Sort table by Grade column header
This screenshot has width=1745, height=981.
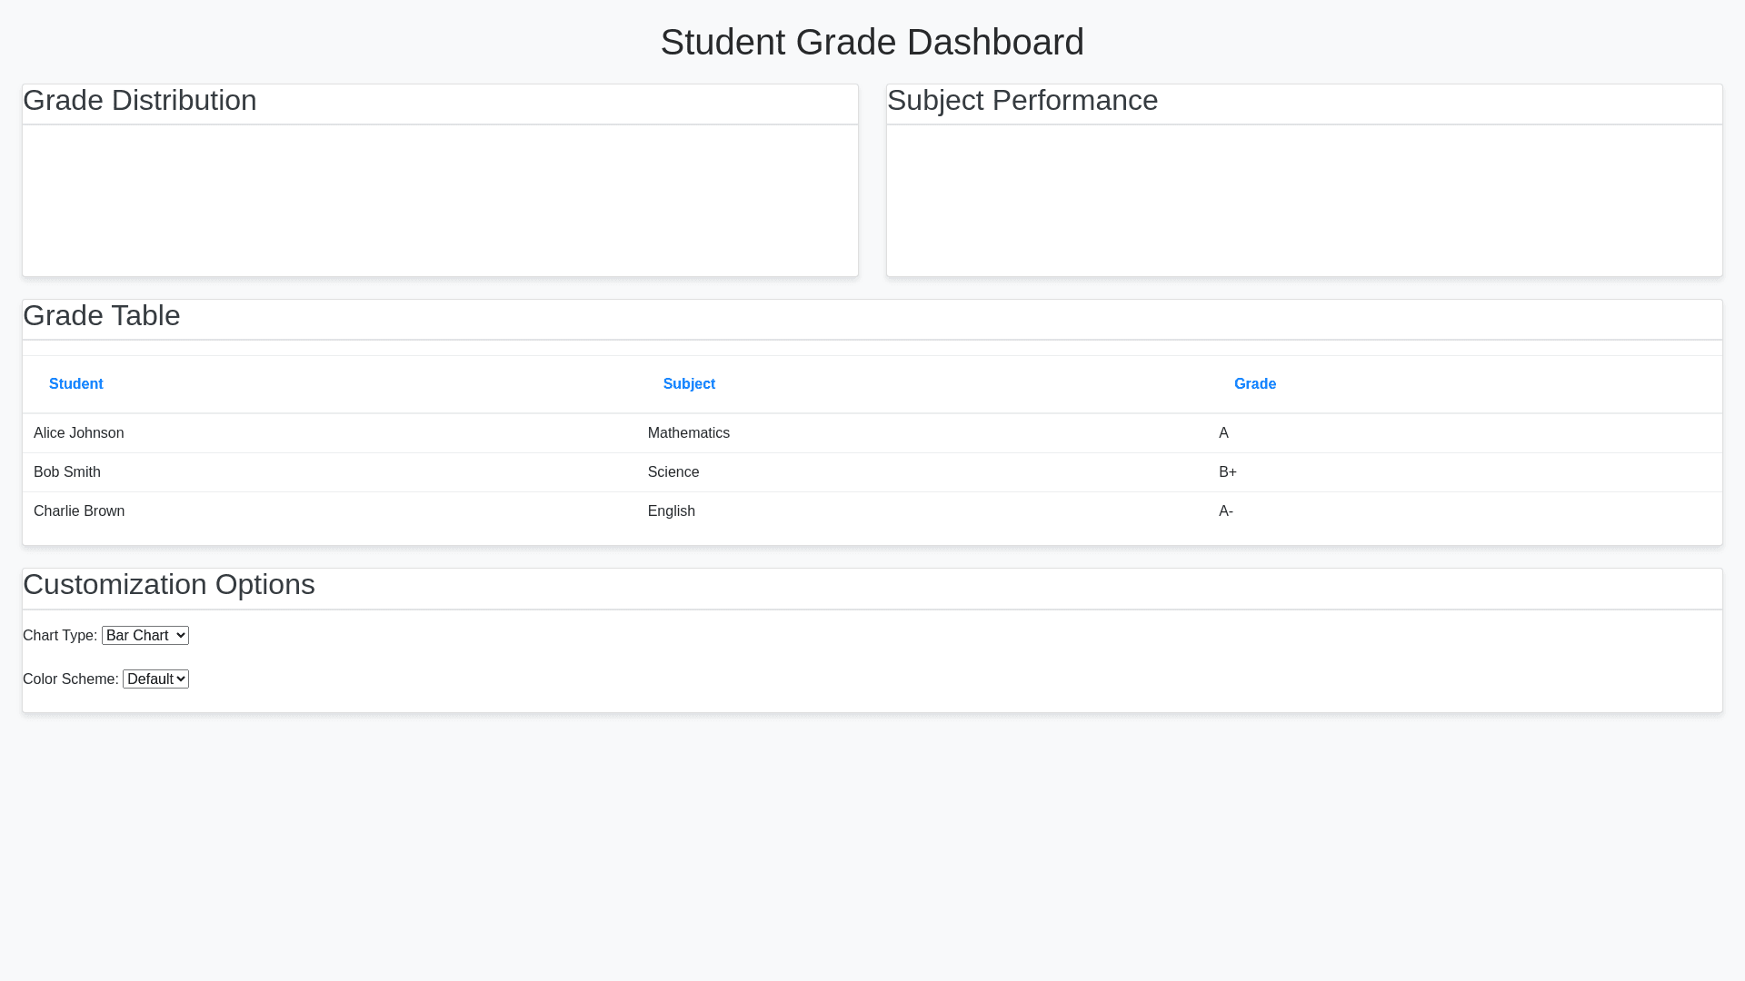(1254, 384)
